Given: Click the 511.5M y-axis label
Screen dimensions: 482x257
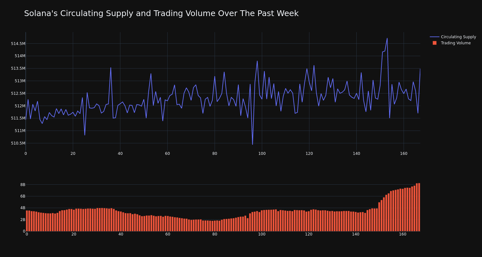Looking at the screenshot, I should click(x=18, y=118).
